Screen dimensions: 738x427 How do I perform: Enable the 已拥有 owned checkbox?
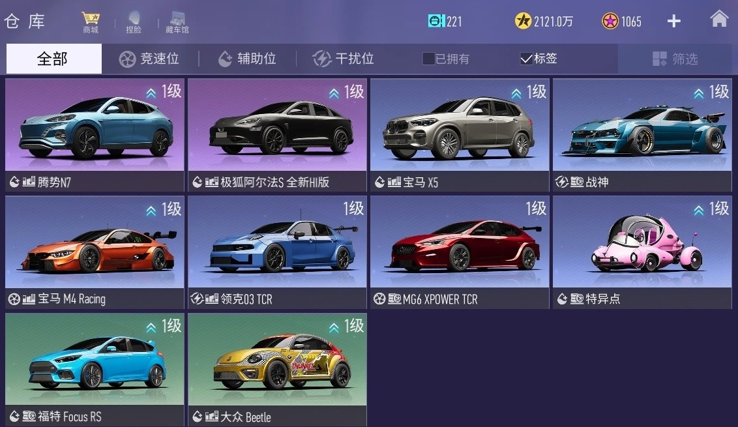pos(428,59)
